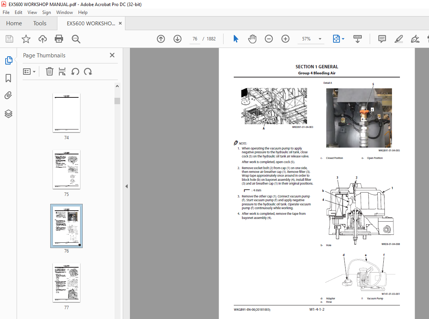Open the fit page options dropdown
Viewport: 429px width, 319px height.
(x=343, y=39)
